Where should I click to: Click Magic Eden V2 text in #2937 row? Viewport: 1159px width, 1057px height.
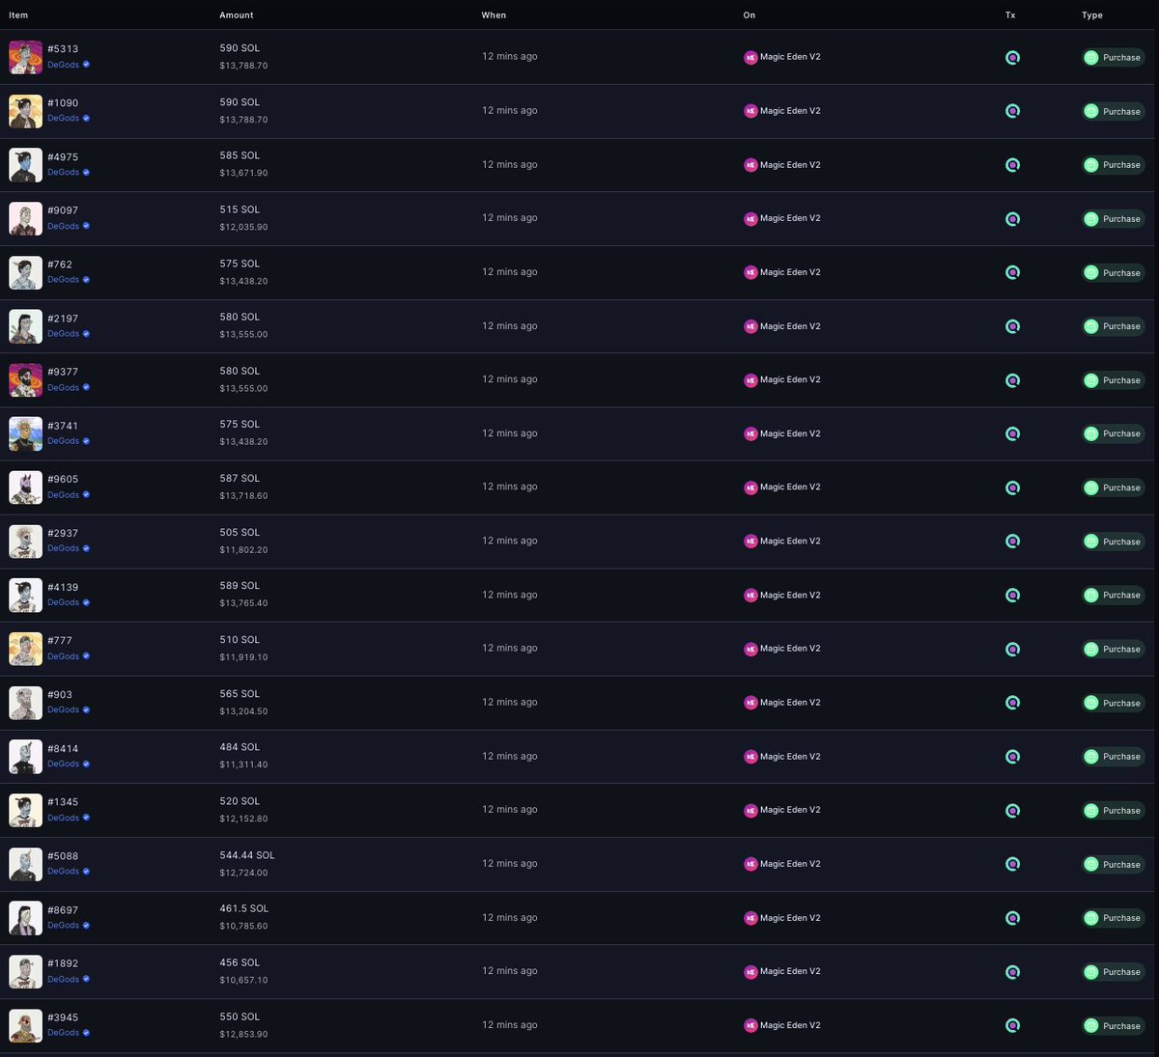(x=790, y=542)
